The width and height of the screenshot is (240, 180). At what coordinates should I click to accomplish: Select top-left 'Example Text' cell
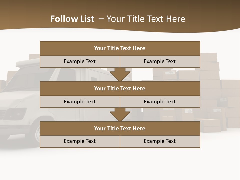point(80,61)
